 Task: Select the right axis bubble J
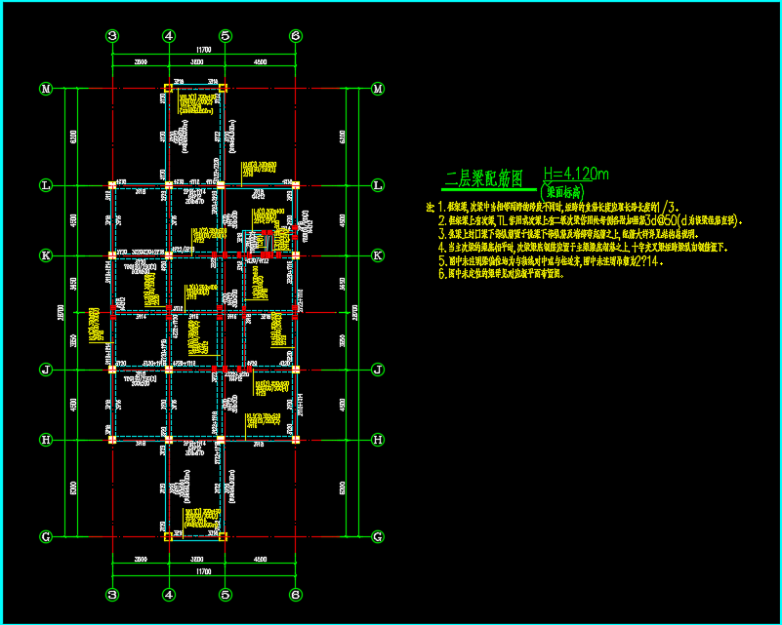tap(378, 370)
